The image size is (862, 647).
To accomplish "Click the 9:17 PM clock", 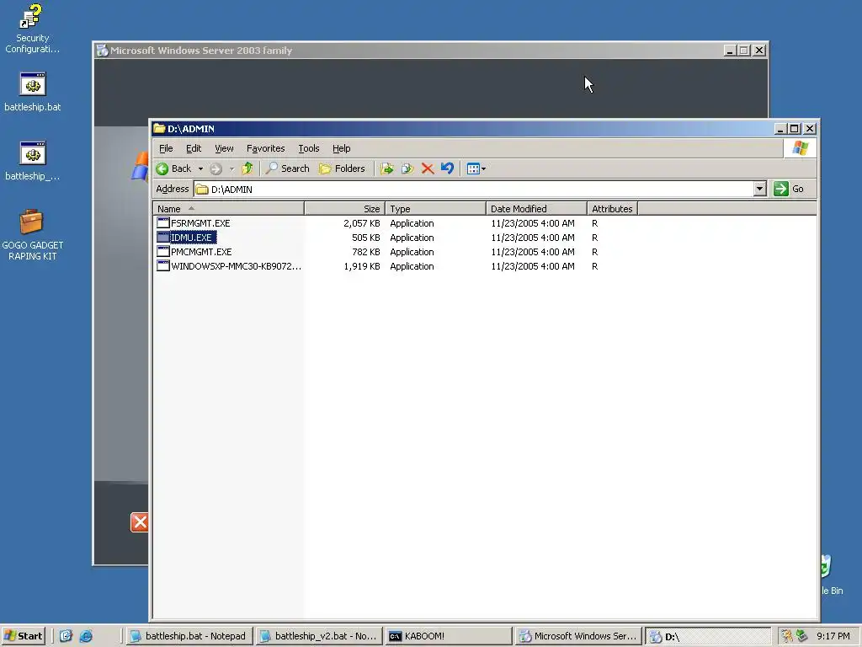I will point(833,636).
